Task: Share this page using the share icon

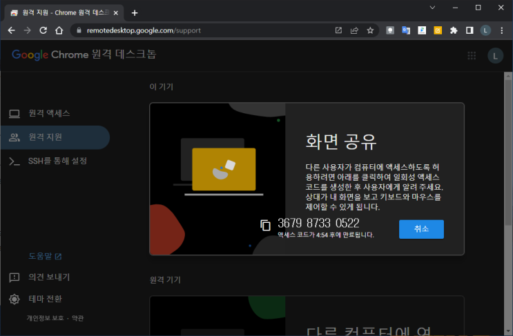Action: (354, 30)
